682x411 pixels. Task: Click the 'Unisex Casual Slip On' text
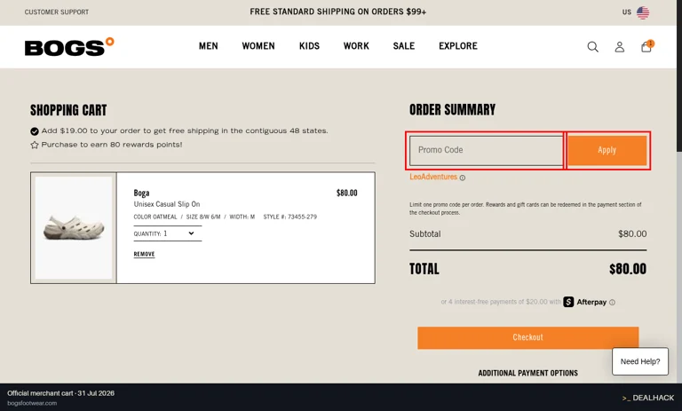[167, 204]
